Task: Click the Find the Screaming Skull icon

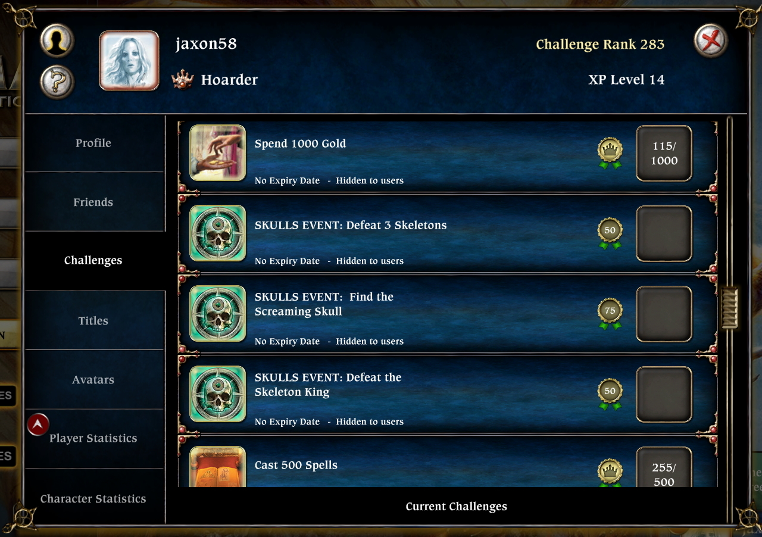Action: coord(217,313)
